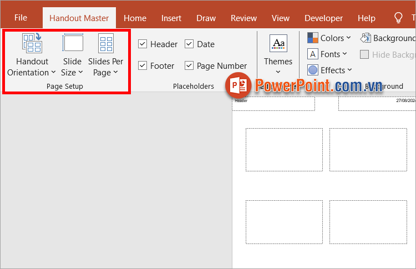
Task: Uncheck the Header placeholder checkbox
Action: point(143,44)
